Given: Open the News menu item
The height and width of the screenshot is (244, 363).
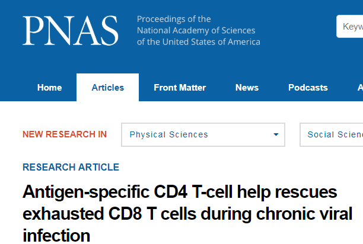Looking at the screenshot, I should tap(247, 88).
